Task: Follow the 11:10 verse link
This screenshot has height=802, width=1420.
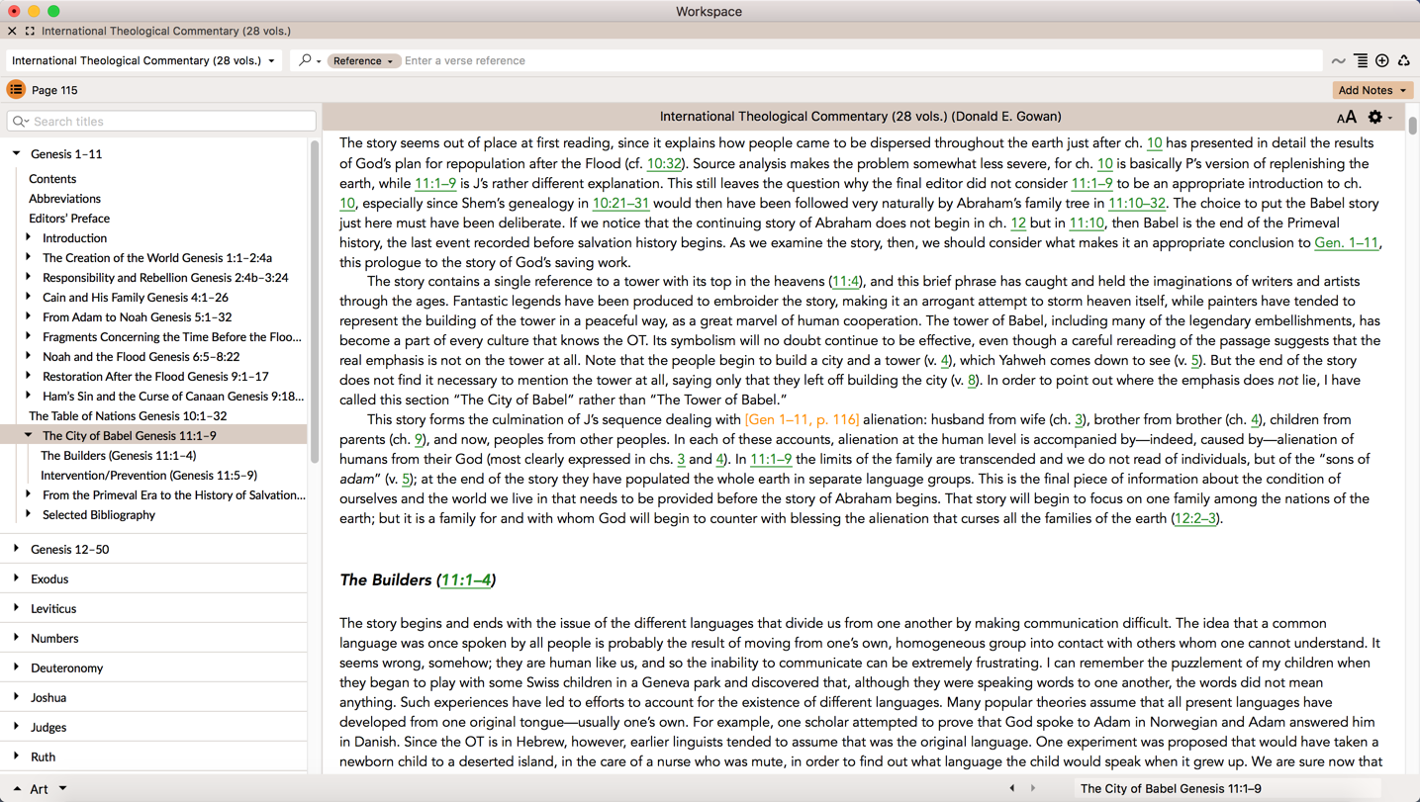Action: click(x=1087, y=223)
